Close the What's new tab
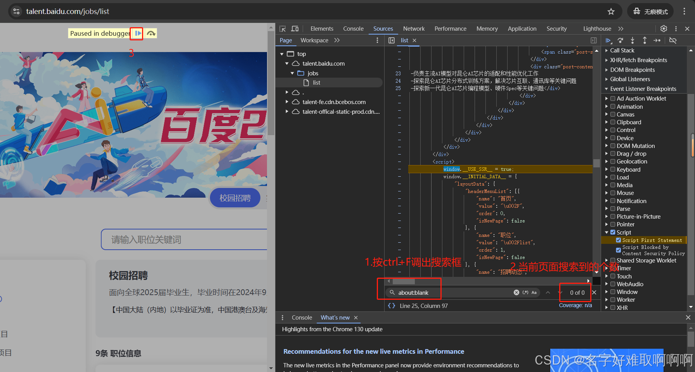 (x=356, y=318)
